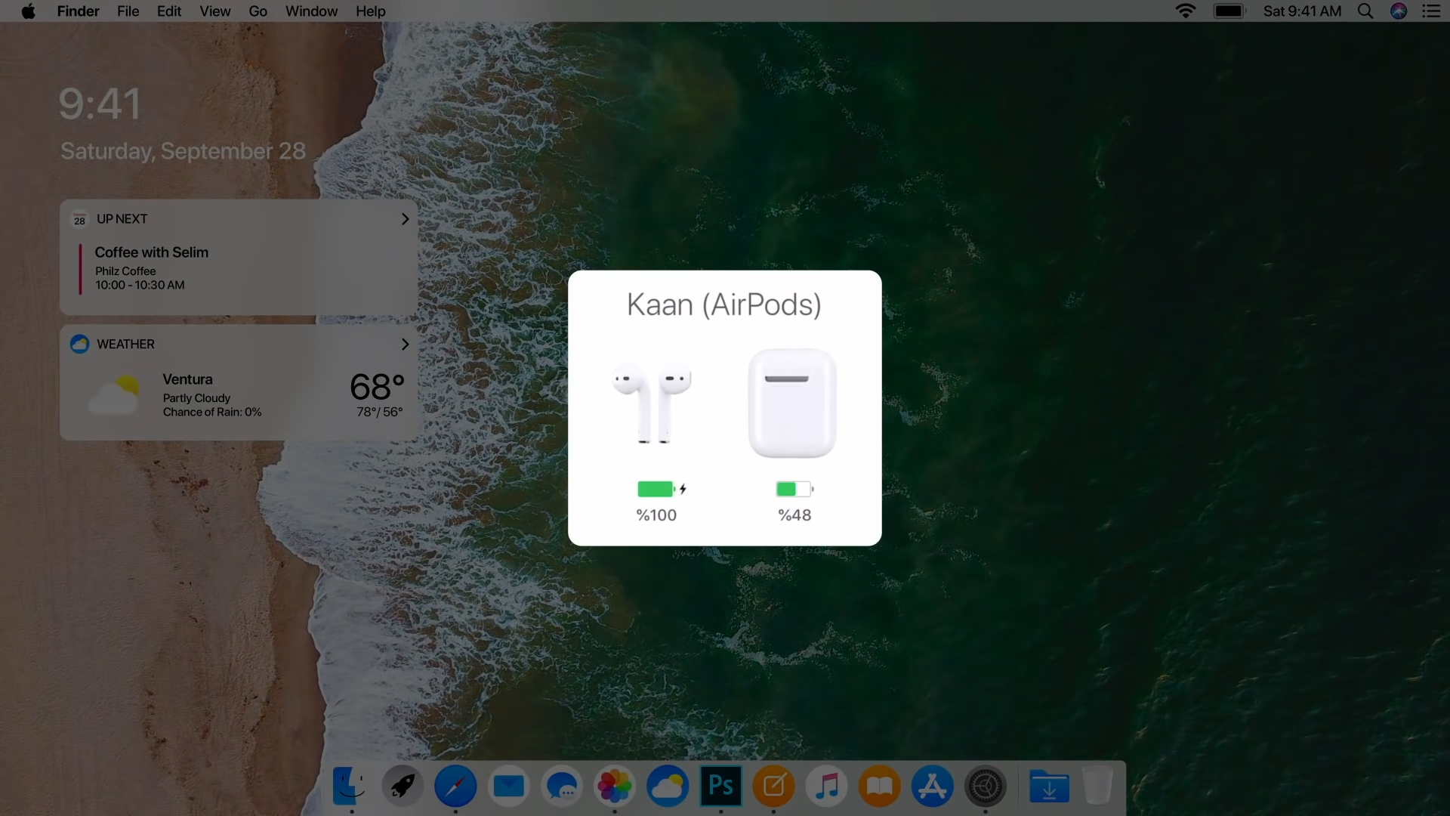Open the Apple menu
This screenshot has width=1450, height=816.
tap(29, 11)
